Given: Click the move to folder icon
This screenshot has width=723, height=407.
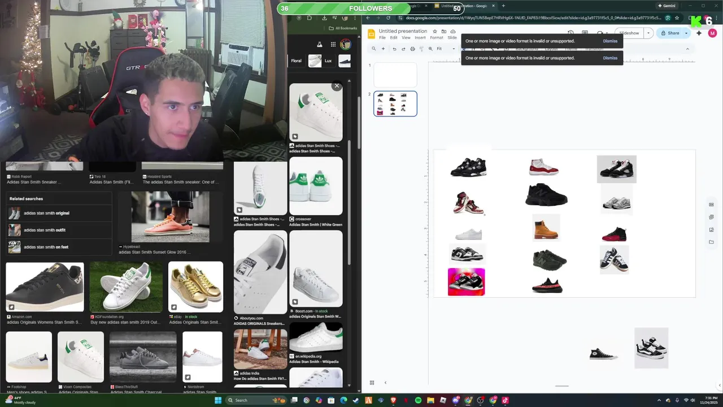Looking at the screenshot, I should (x=444, y=31).
